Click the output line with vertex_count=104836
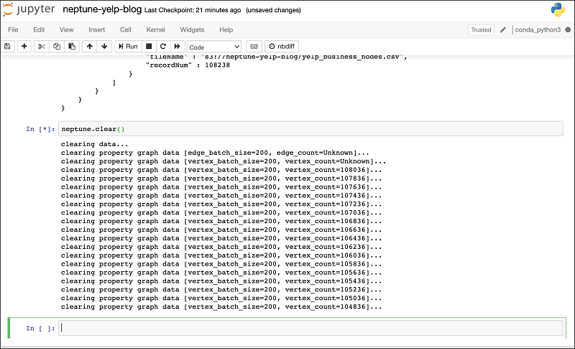 pos(221,307)
